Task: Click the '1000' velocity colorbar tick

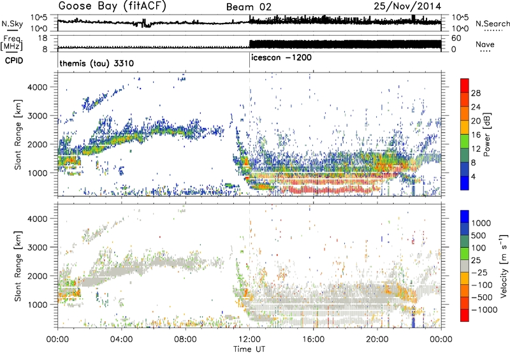Action: point(481,223)
